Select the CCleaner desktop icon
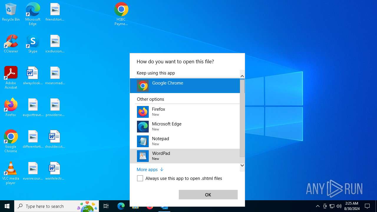This screenshot has height=212, width=377. click(x=11, y=44)
